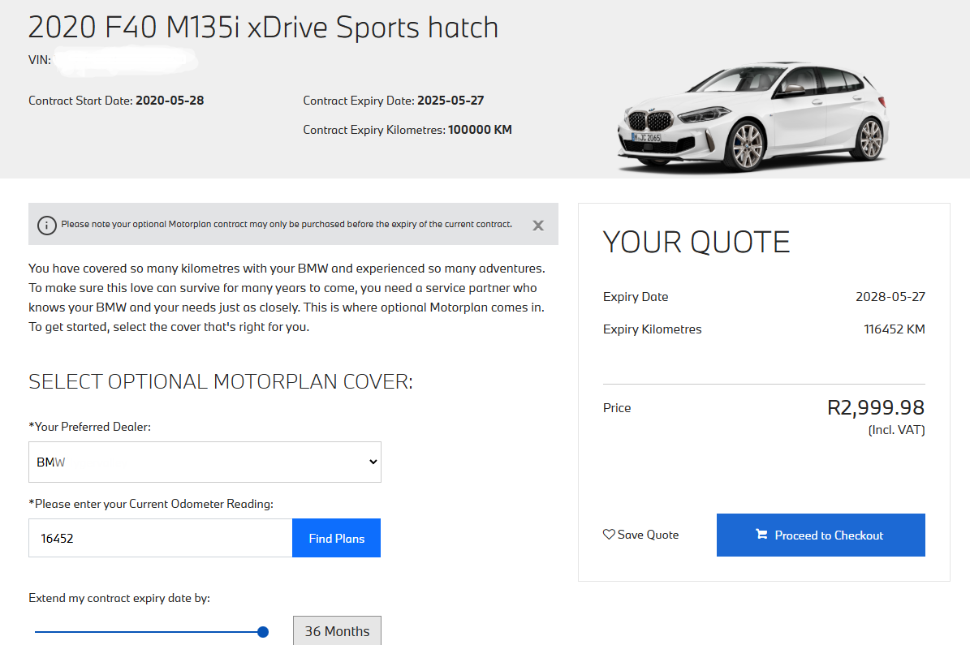Click the VIN label
This screenshot has width=970, height=645.
tap(40, 60)
